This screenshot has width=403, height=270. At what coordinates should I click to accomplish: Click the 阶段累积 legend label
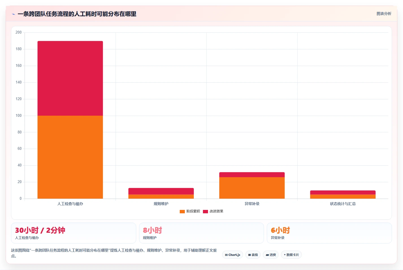[193, 211]
